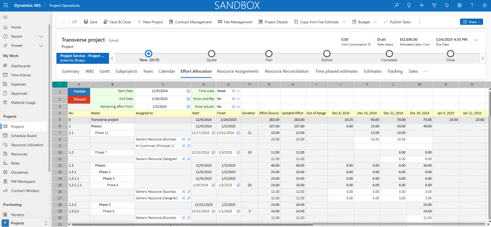This screenshot has width=491, height=227.
Task: Open the Dynamics 365 app launcher grid
Action: pos(5,5)
